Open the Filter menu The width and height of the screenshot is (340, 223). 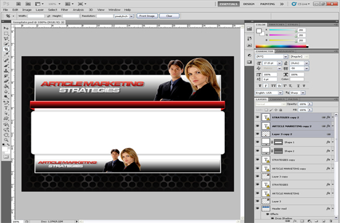tap(64, 10)
